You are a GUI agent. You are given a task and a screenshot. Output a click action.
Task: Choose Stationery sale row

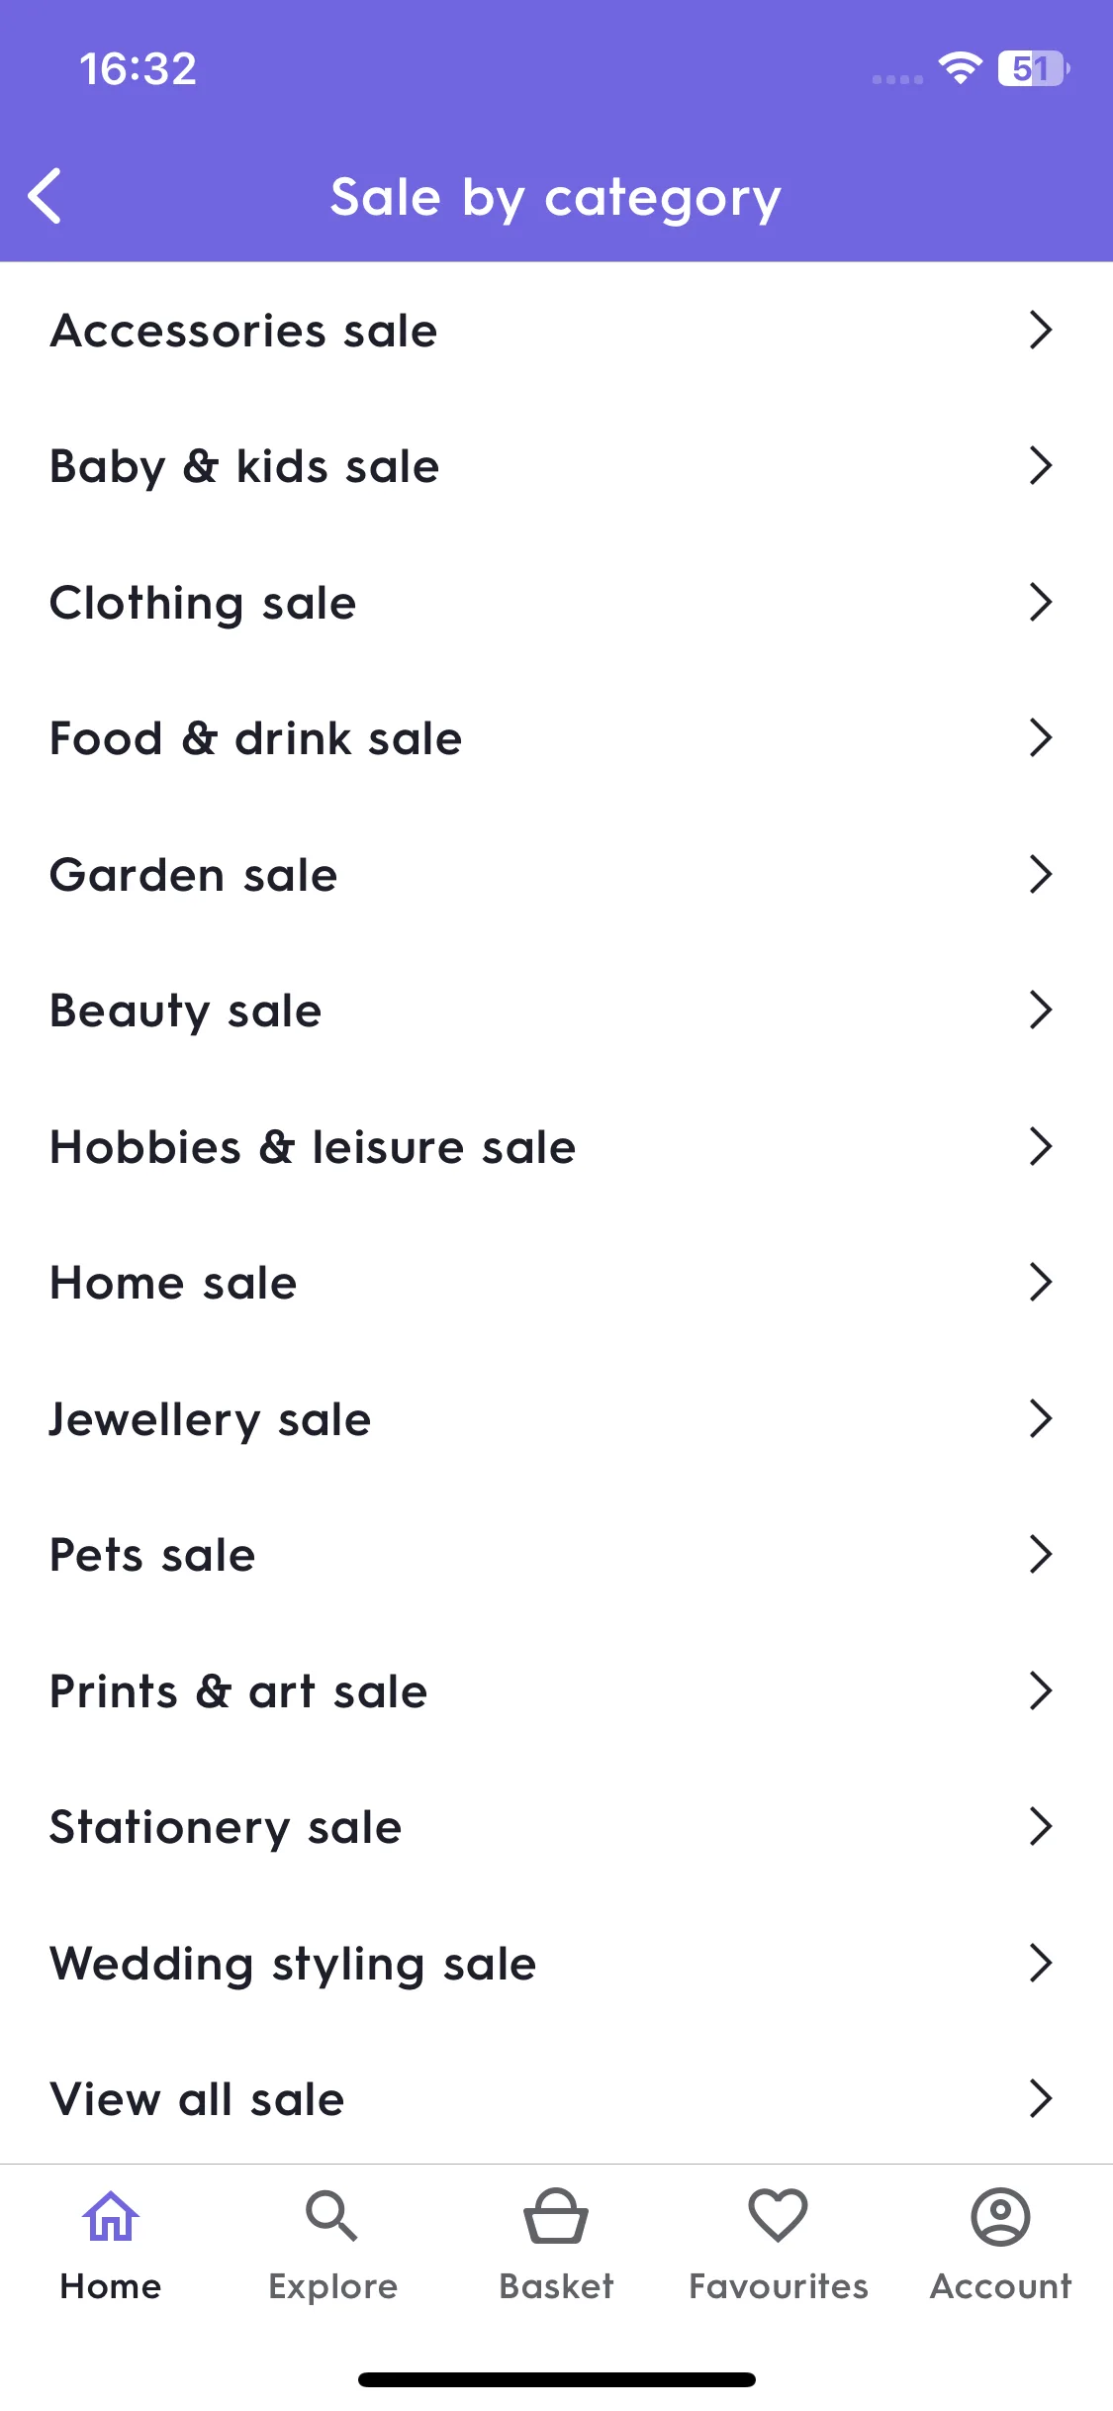[x=556, y=1827]
